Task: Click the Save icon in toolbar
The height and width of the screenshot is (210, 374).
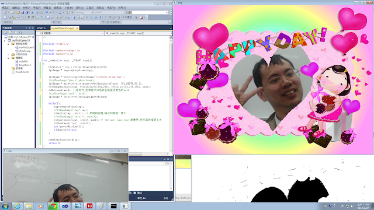Action: coord(23,12)
